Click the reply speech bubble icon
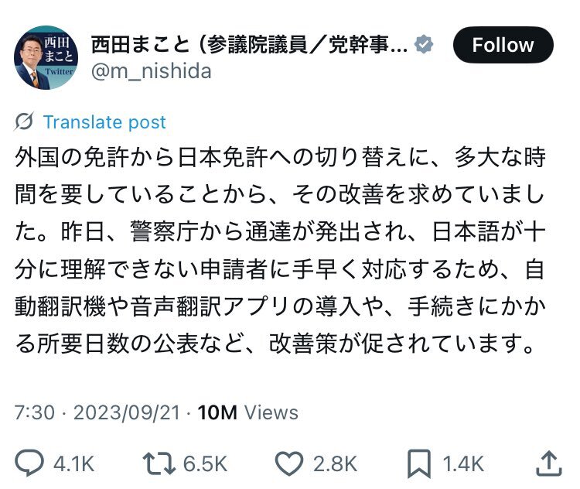580x489 pixels. tap(30, 463)
